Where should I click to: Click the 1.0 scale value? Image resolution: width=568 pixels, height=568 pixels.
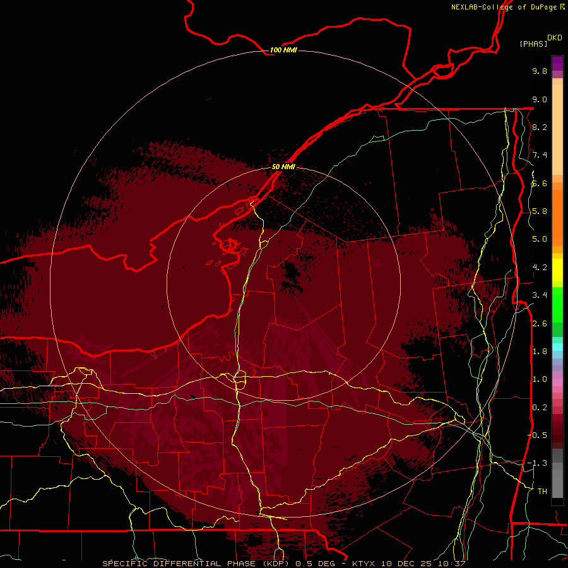click(x=540, y=379)
